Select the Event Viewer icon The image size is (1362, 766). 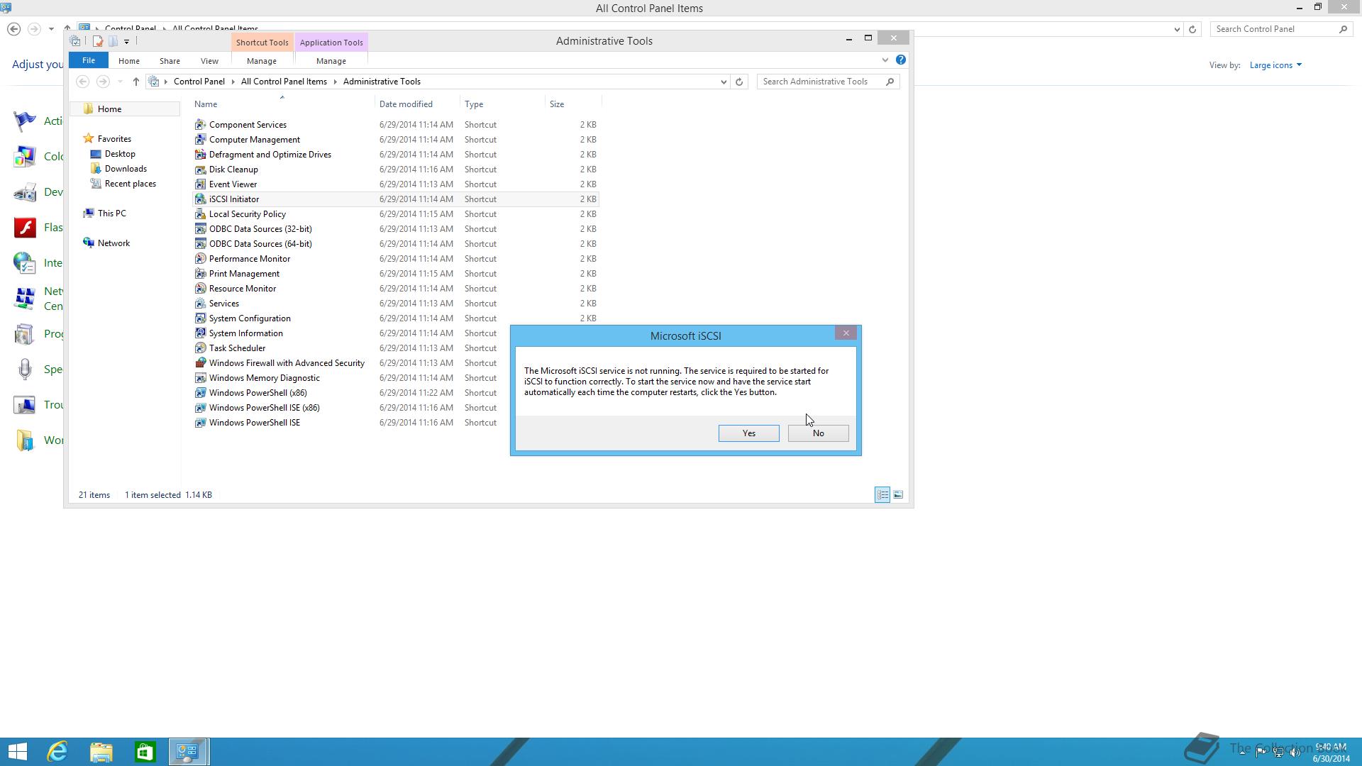click(x=201, y=184)
